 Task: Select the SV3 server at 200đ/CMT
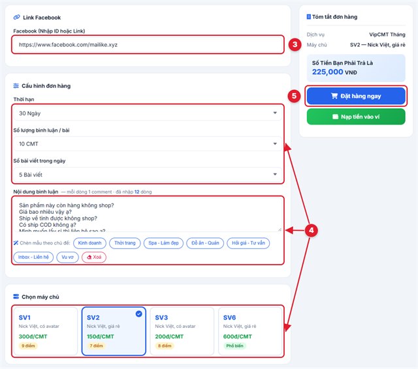(182, 331)
